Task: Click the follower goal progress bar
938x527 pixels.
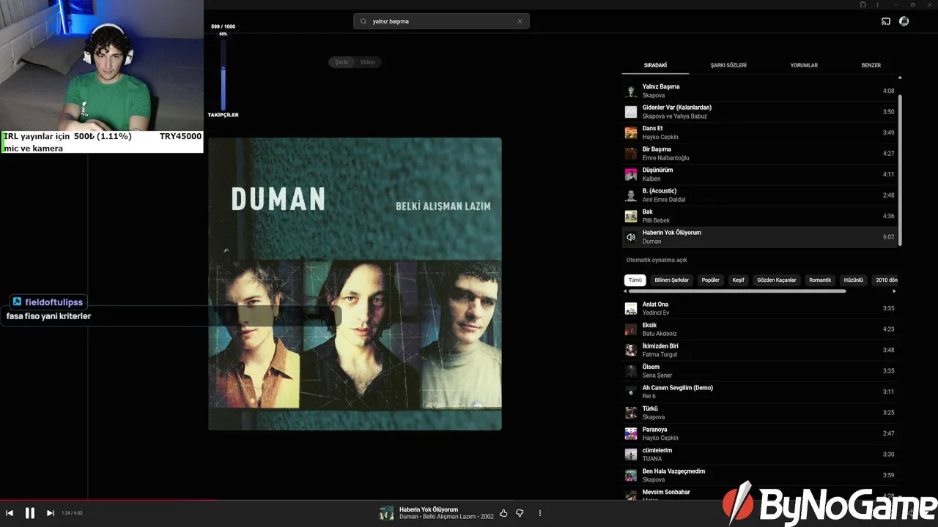Action: pyautogui.click(x=224, y=75)
